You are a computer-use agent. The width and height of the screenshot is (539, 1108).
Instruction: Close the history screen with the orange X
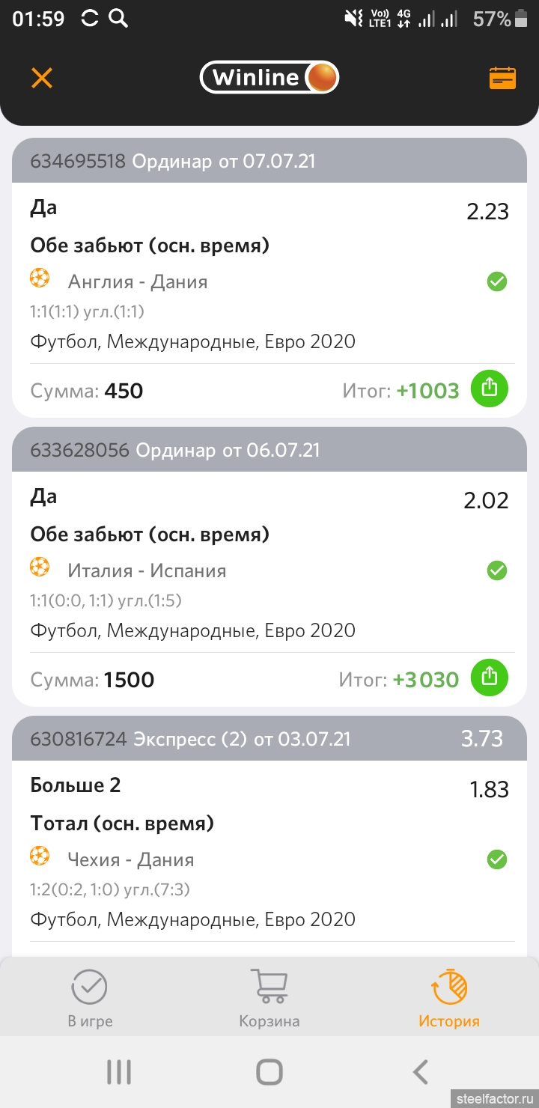(x=42, y=78)
